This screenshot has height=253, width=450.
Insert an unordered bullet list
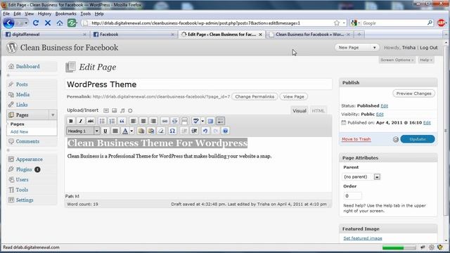point(102,121)
